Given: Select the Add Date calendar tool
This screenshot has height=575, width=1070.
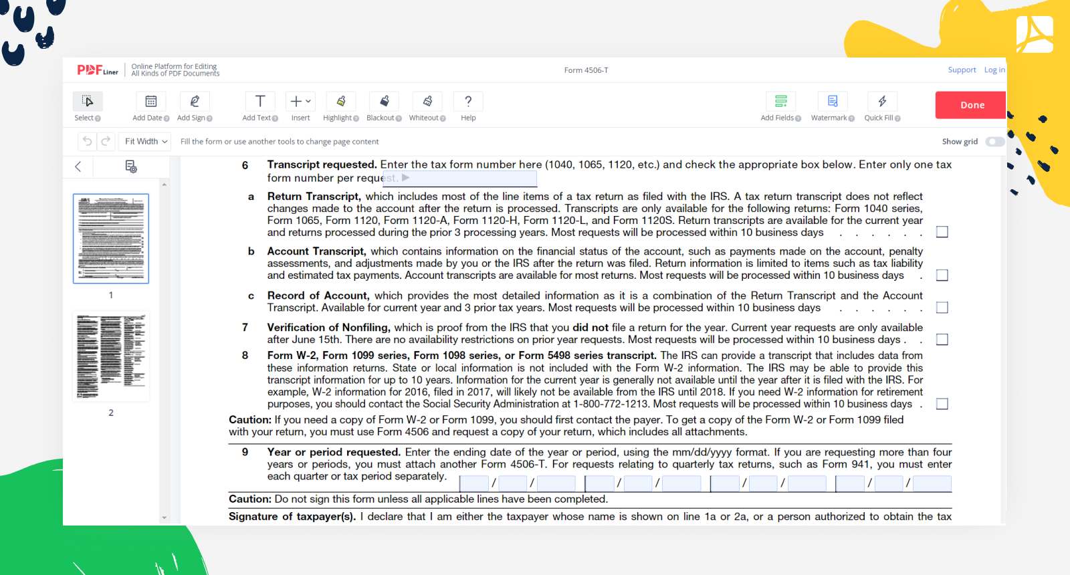Looking at the screenshot, I should [151, 102].
